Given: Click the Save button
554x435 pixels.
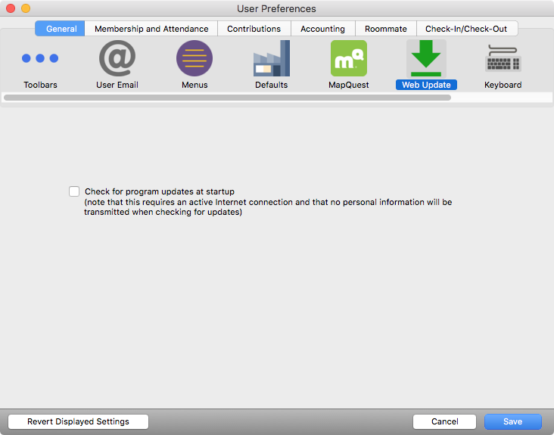Looking at the screenshot, I should 512,421.
